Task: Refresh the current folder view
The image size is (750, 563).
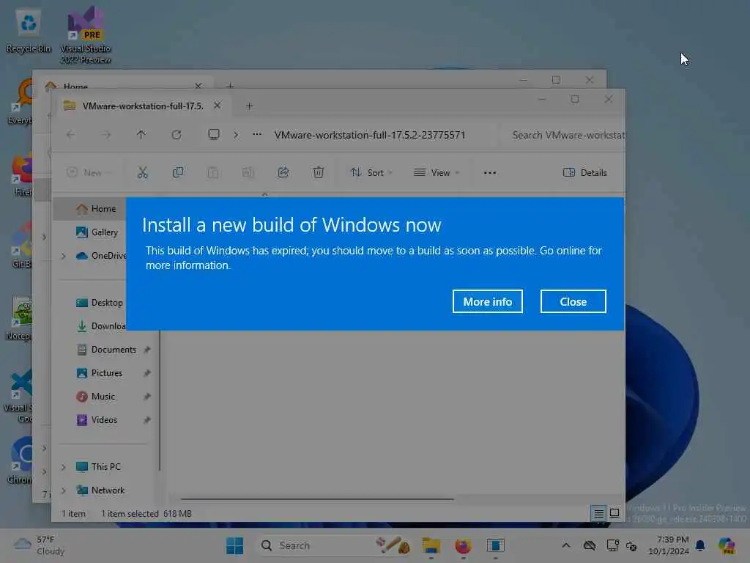Action: coord(177,135)
